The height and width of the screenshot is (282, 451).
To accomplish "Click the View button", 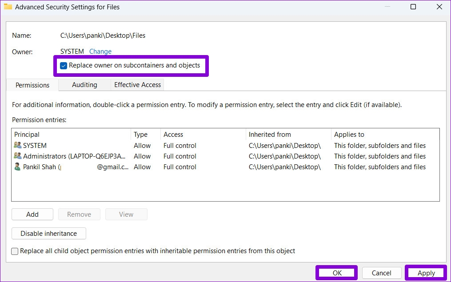I will tap(126, 214).
